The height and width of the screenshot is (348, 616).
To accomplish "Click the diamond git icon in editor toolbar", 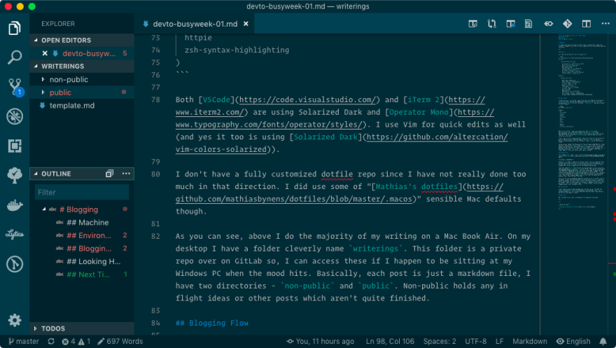I will coord(567,24).
